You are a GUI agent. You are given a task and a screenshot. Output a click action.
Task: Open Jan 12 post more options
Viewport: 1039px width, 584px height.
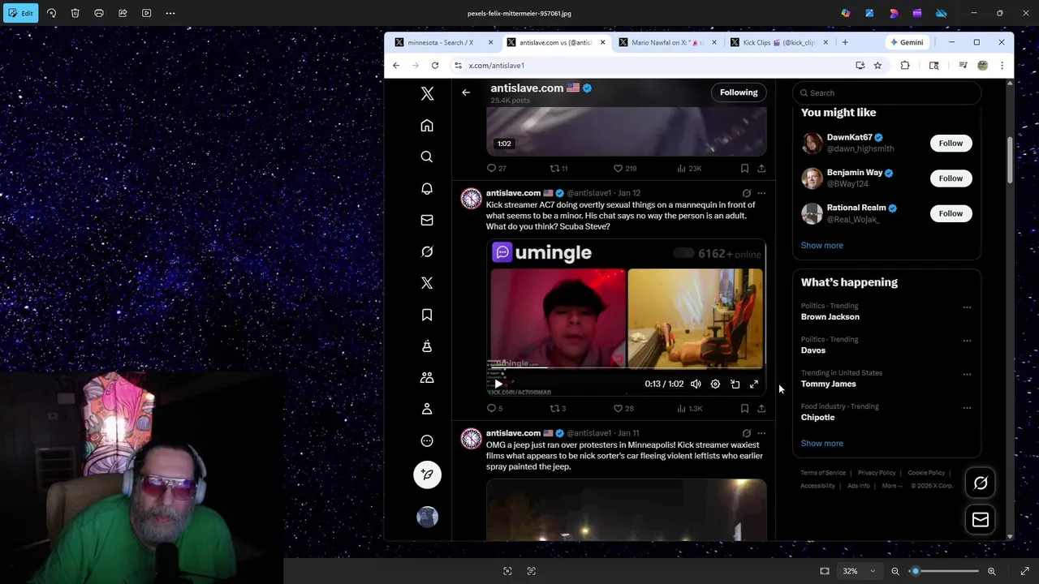[x=761, y=193]
